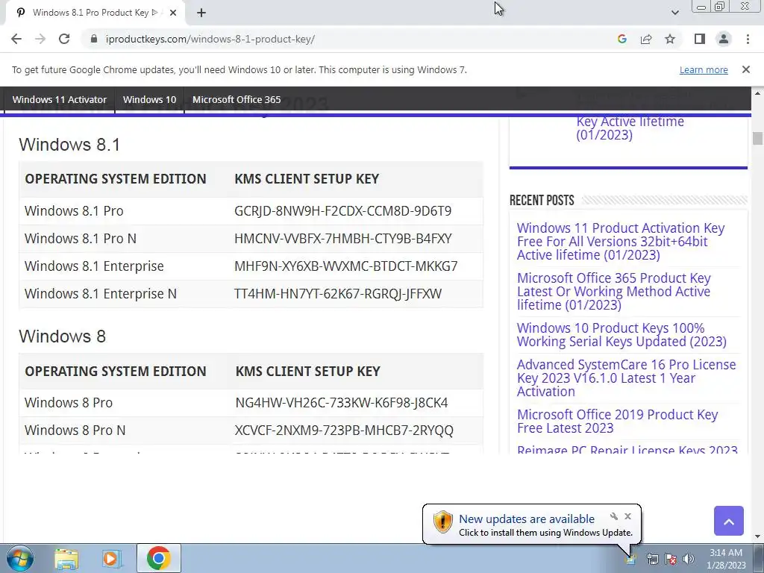Close the Windows 8.1 Pro Product Key tab

click(172, 13)
